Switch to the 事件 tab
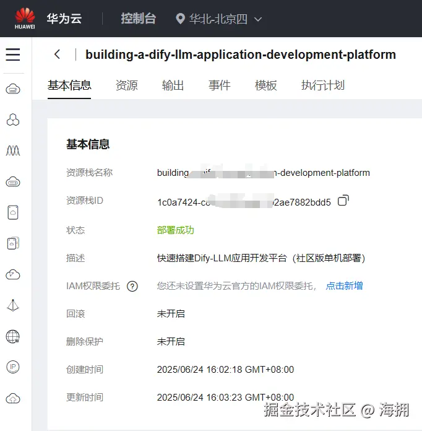The width and height of the screenshot is (422, 431). click(219, 85)
